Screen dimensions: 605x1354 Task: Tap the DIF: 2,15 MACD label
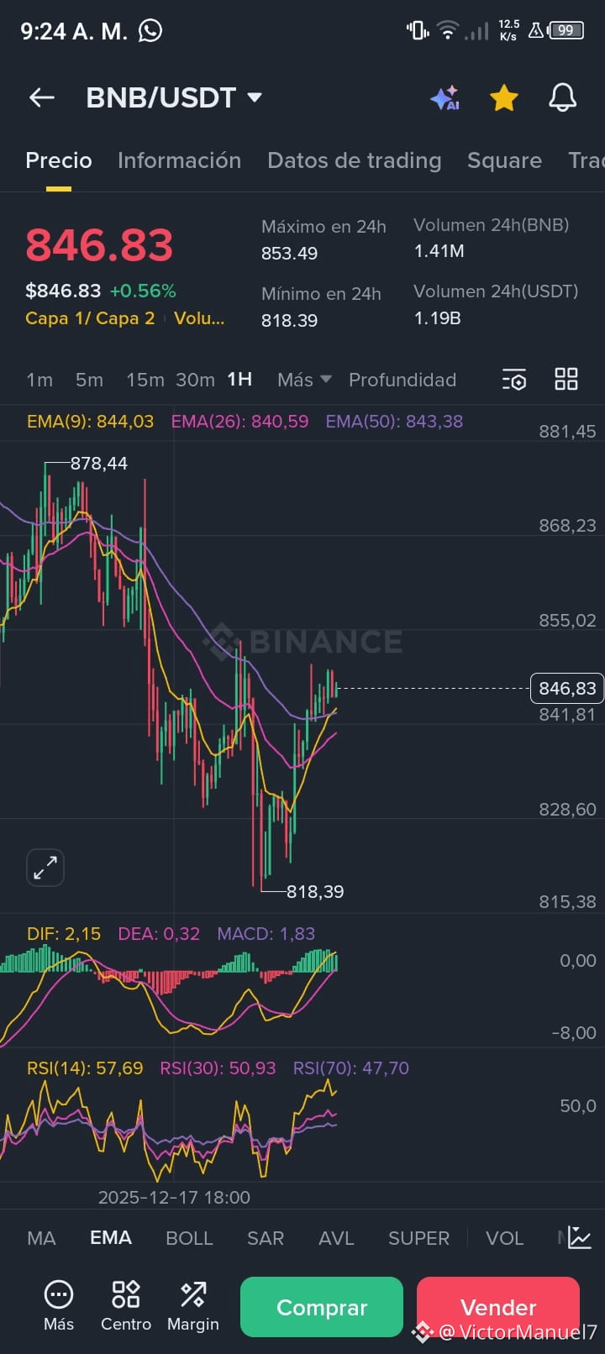64,934
